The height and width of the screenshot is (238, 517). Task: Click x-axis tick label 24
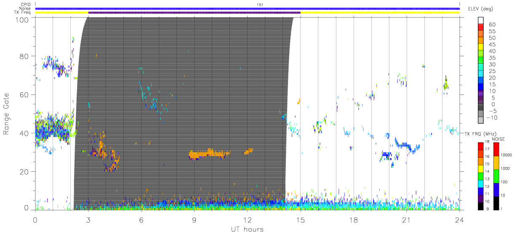tap(460, 220)
